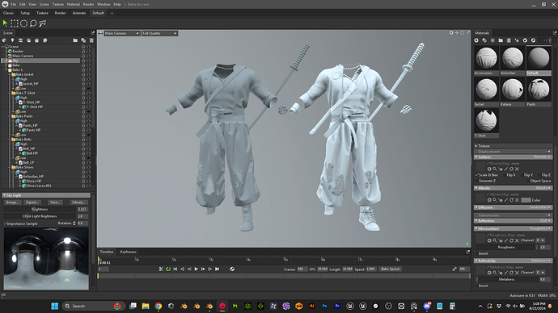Select the Katana material thumbnail
The width and height of the screenshot is (558, 313).
tap(513, 89)
